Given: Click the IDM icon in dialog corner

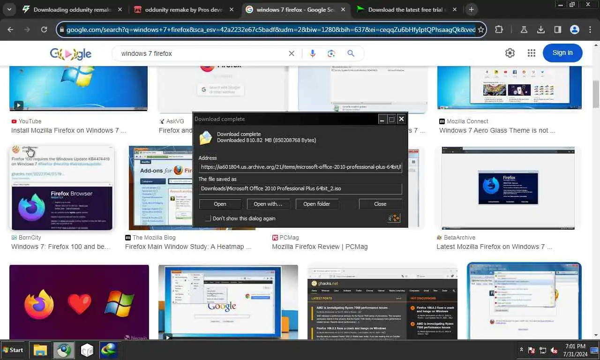Looking at the screenshot, I should pos(394,218).
